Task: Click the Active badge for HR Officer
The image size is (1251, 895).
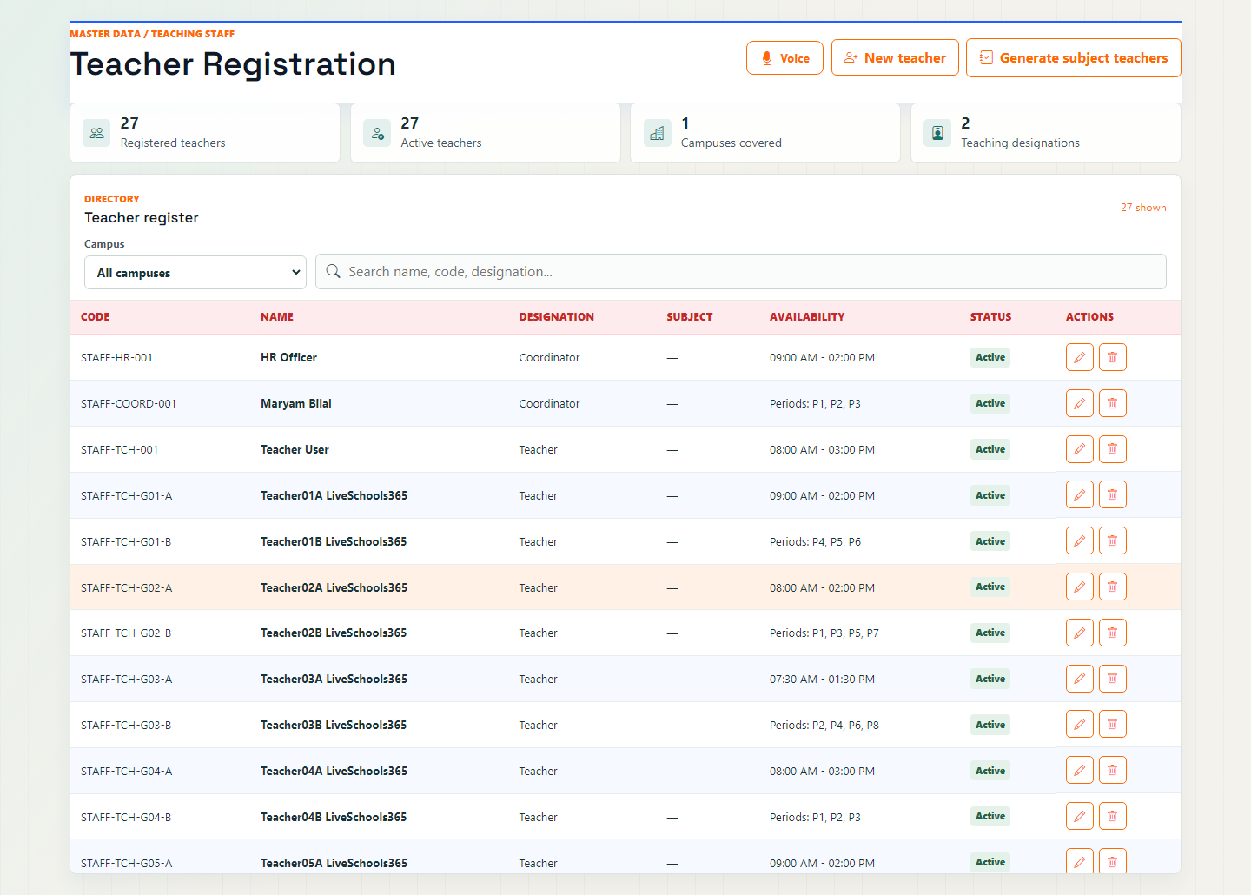Action: [990, 357]
